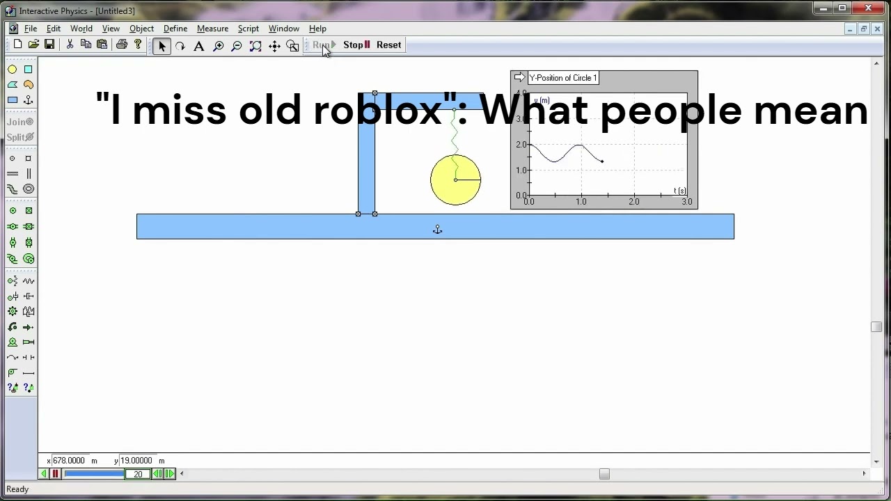The height and width of the screenshot is (501, 891).
Task: Select the Curved slot tool
Action: click(x=13, y=189)
